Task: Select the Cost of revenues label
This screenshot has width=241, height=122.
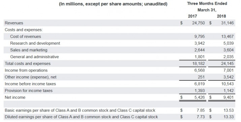Action: 26,37
